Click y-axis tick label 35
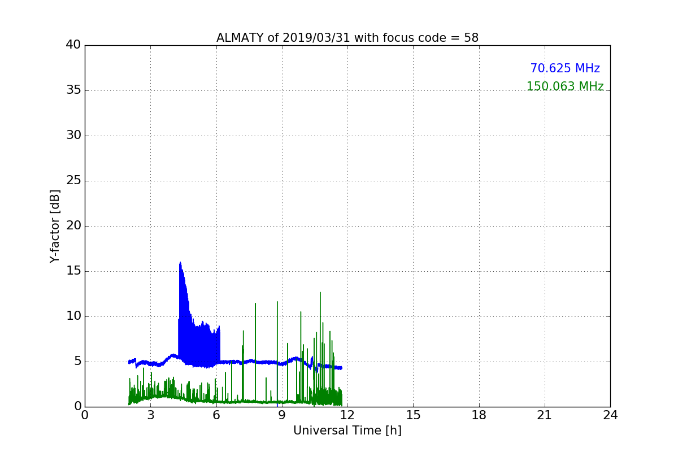 tap(73, 90)
